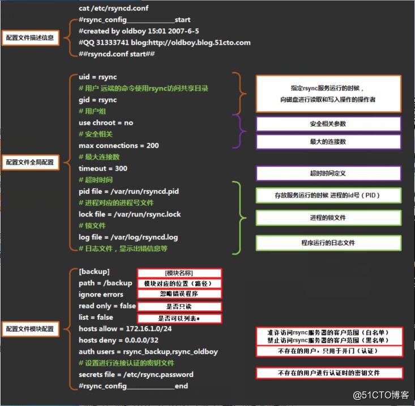Select the '# 日志文件，显示出错信息等' comment

[123, 248]
